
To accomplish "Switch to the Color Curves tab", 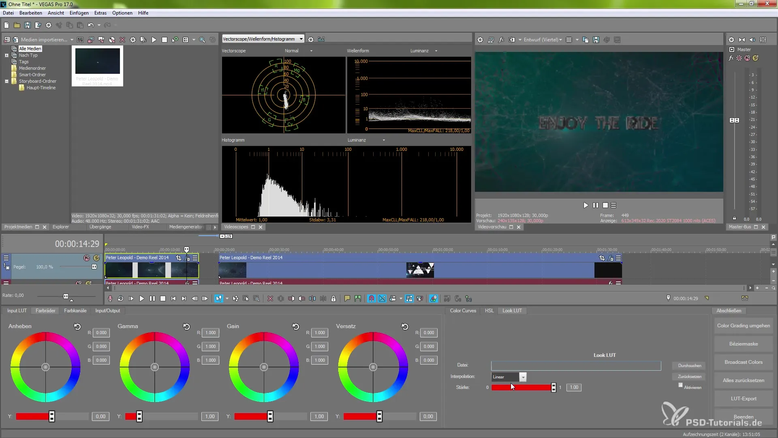I will pos(463,311).
